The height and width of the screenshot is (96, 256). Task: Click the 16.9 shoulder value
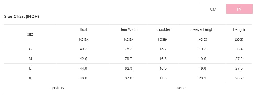pyautogui.click(x=163, y=68)
